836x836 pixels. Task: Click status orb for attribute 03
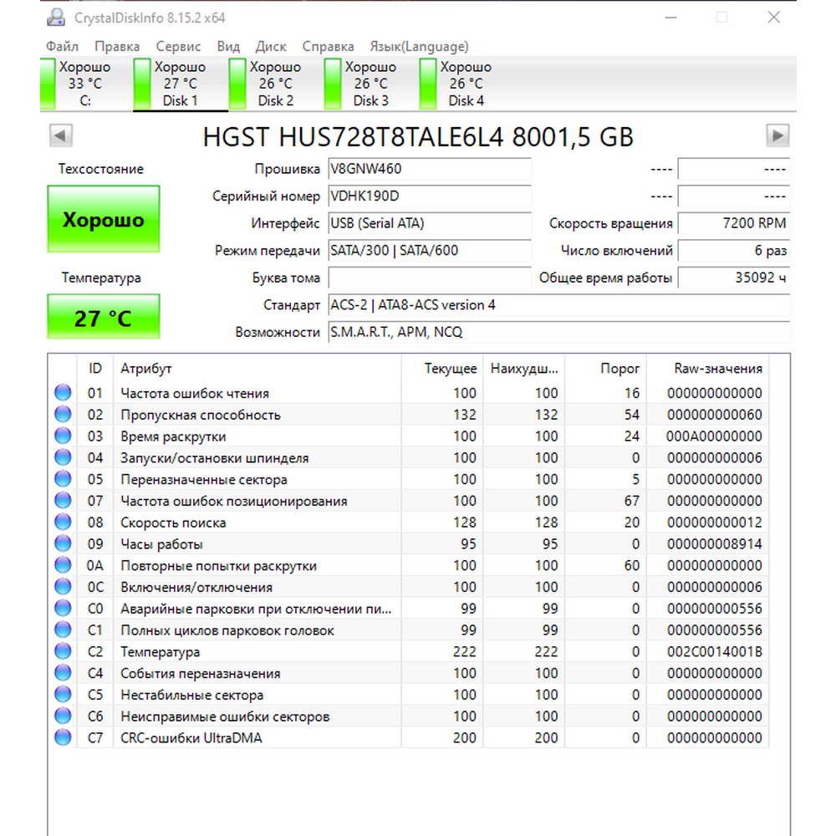coord(63,436)
